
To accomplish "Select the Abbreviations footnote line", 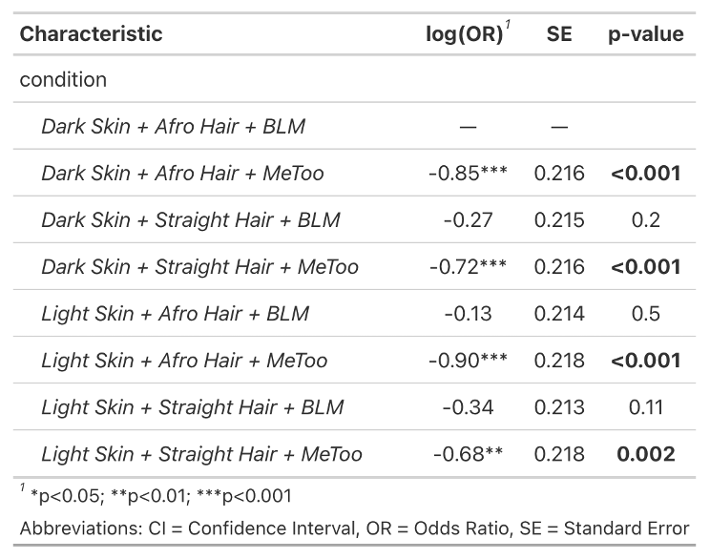I will (x=355, y=528).
